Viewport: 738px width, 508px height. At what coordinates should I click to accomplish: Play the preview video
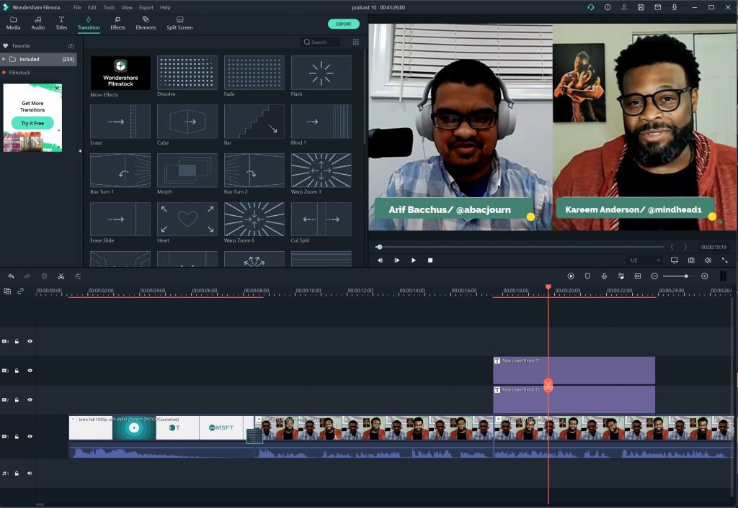pos(413,260)
